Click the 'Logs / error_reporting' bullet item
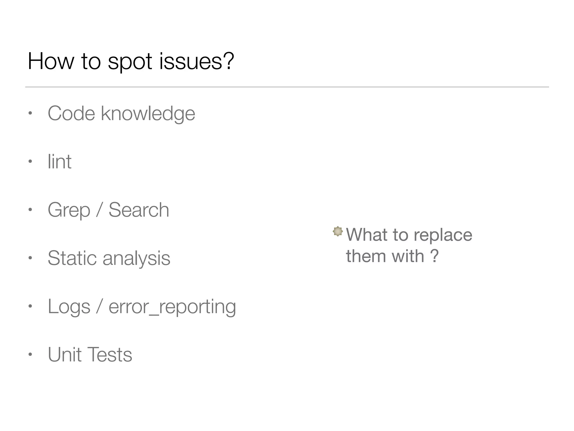Image resolution: width=574 pixels, height=431 pixels. 142,306
